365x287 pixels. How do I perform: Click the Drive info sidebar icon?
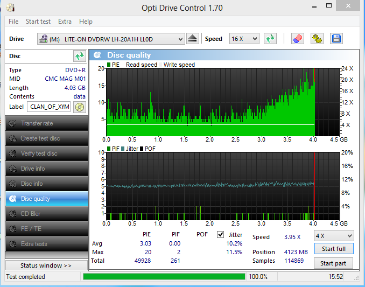click(x=12, y=169)
